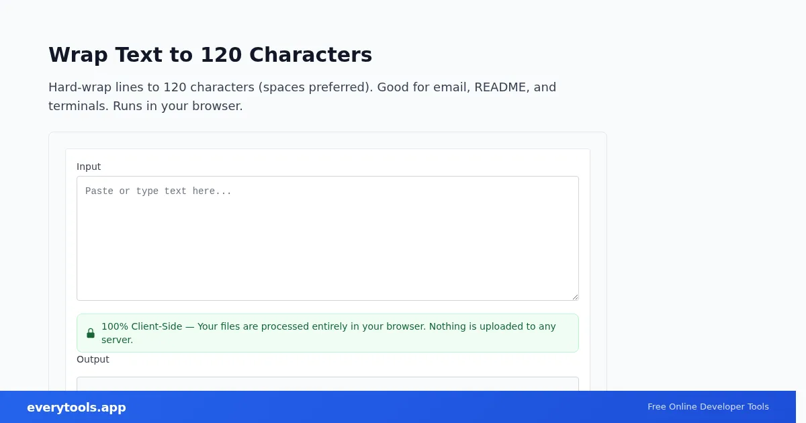Click 'Nothing is uploaded to any' notice text
Image resolution: width=806 pixels, height=423 pixels.
492,326
